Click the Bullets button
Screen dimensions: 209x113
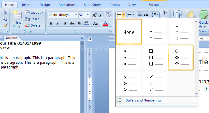119,15
